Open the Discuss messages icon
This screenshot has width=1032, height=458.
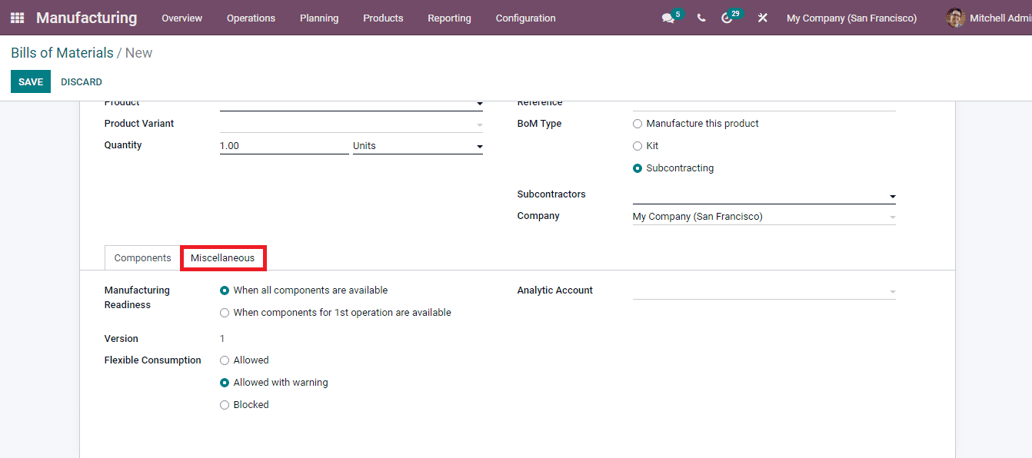(667, 18)
